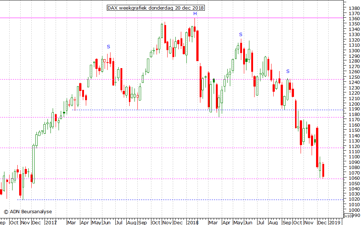Click the Dec label just before 2017
Viewport: 361px width, 225px height.
click(x=36, y=222)
